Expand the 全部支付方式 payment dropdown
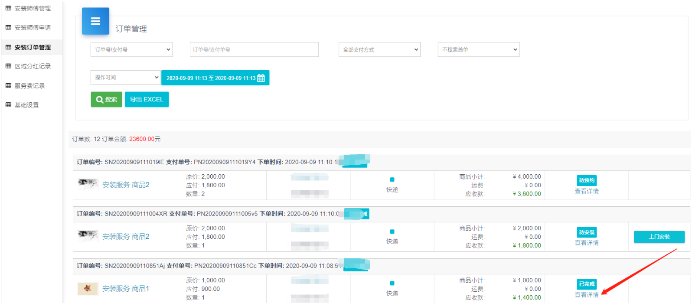The height and width of the screenshot is (303, 692). tap(379, 49)
